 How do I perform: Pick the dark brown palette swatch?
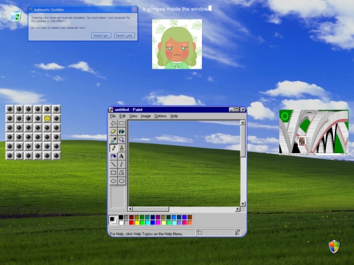coord(190,217)
